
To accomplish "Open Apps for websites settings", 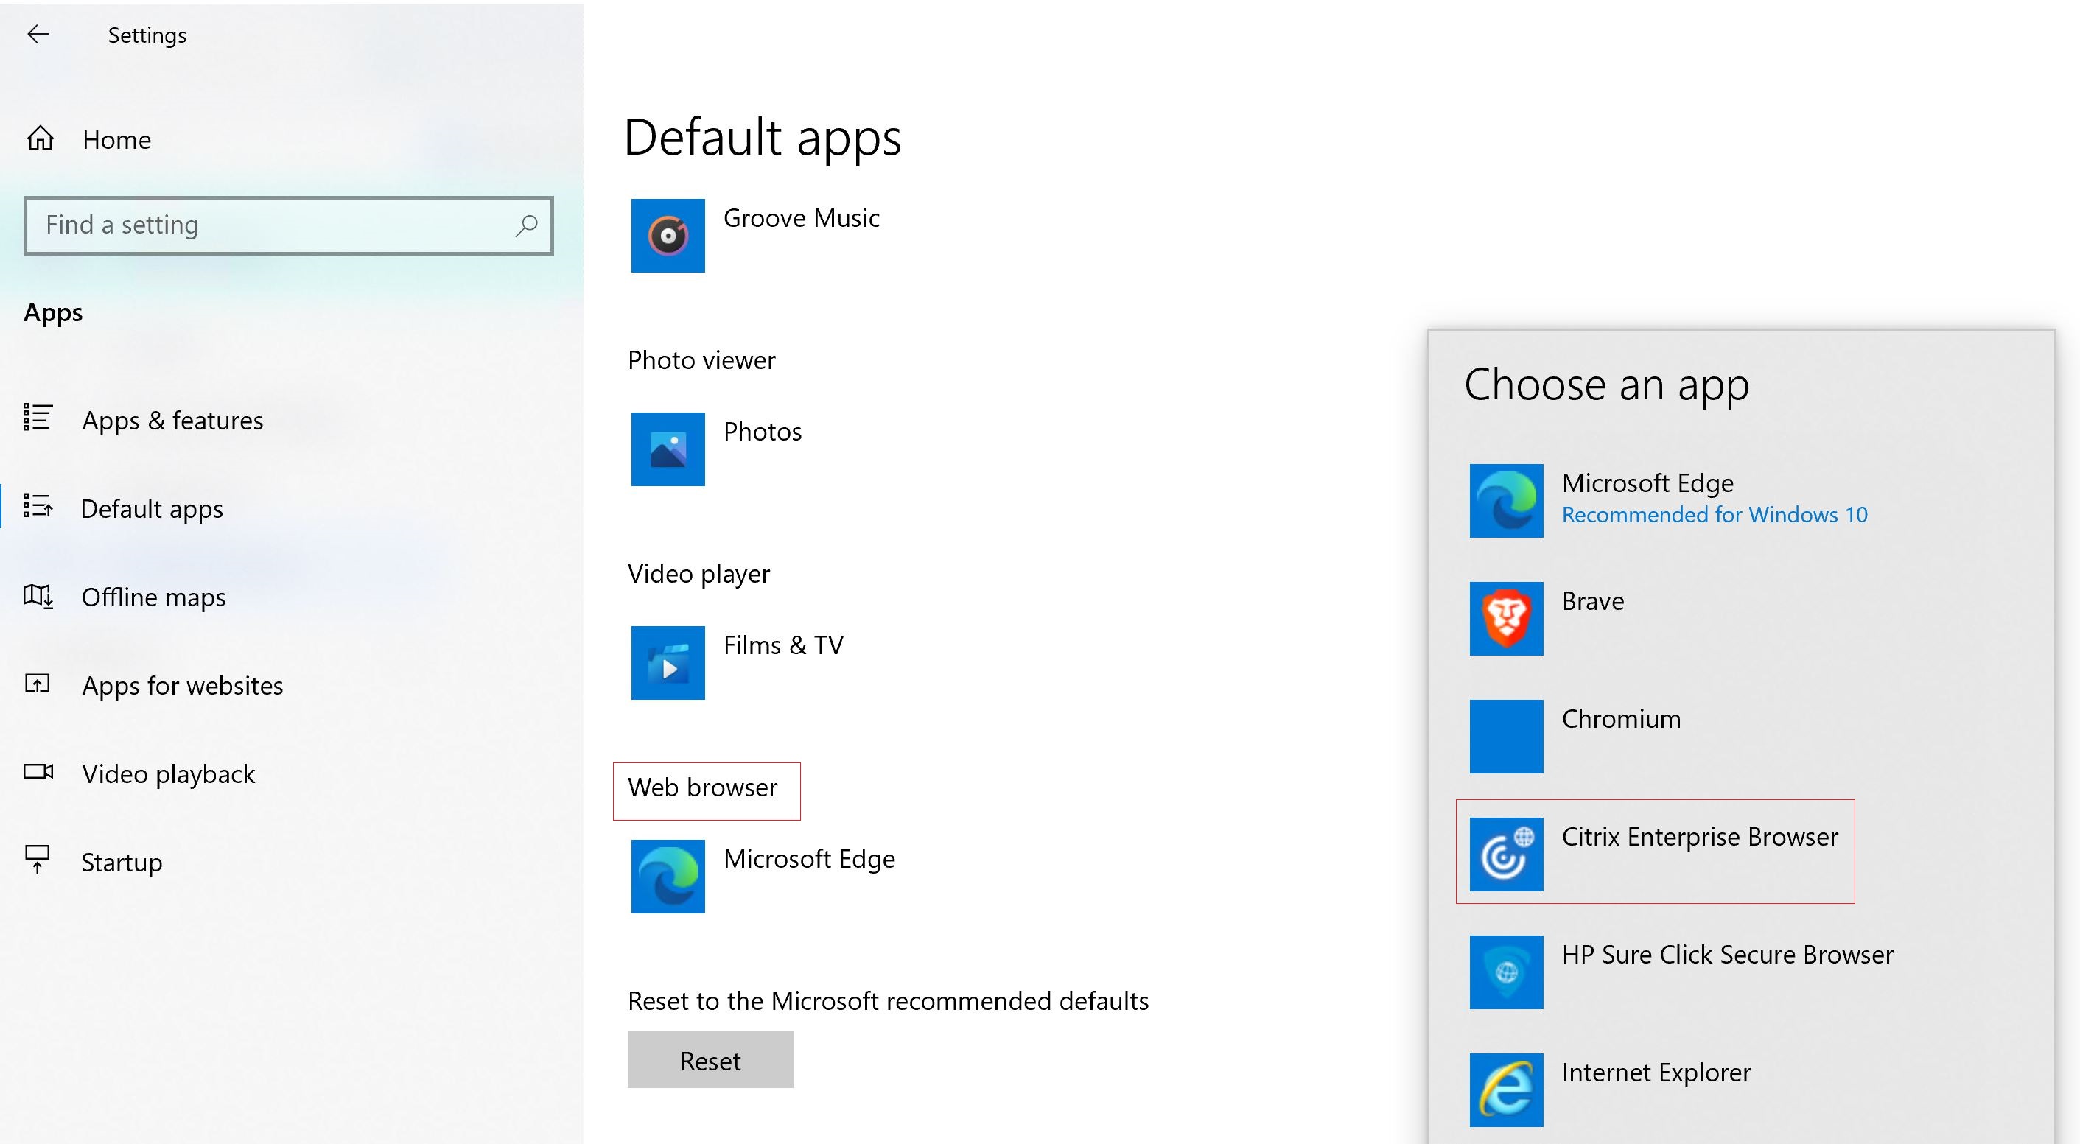I will point(182,685).
